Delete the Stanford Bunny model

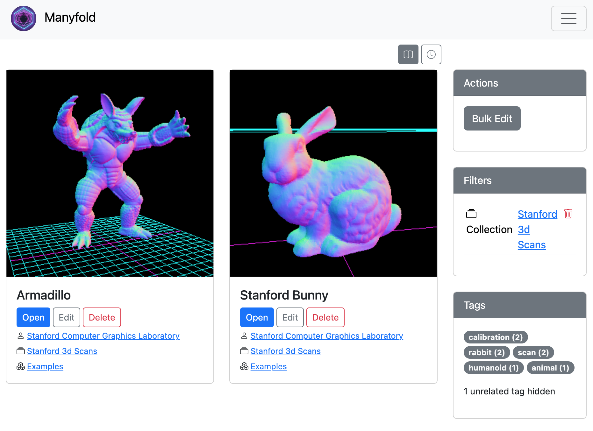(x=325, y=317)
